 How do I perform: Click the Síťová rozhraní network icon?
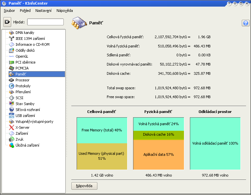[12, 110]
